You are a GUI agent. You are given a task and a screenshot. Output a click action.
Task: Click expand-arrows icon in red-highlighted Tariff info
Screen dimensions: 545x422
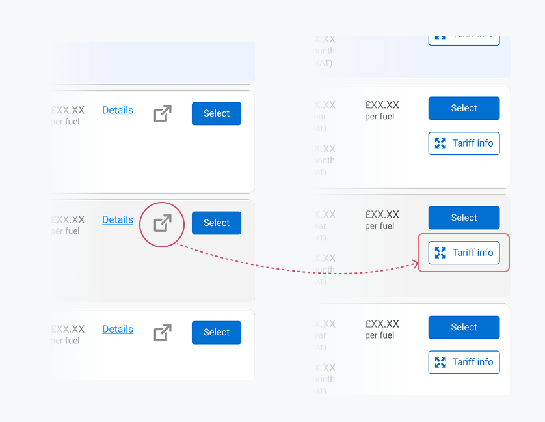[440, 253]
